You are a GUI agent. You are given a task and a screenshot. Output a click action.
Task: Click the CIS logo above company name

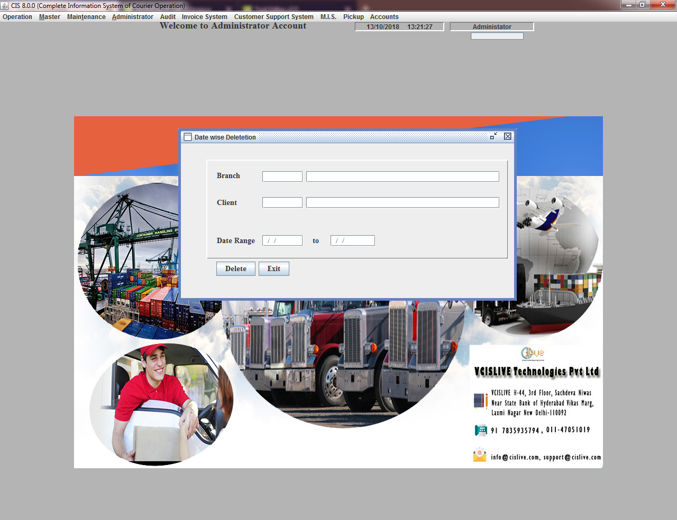pos(533,353)
